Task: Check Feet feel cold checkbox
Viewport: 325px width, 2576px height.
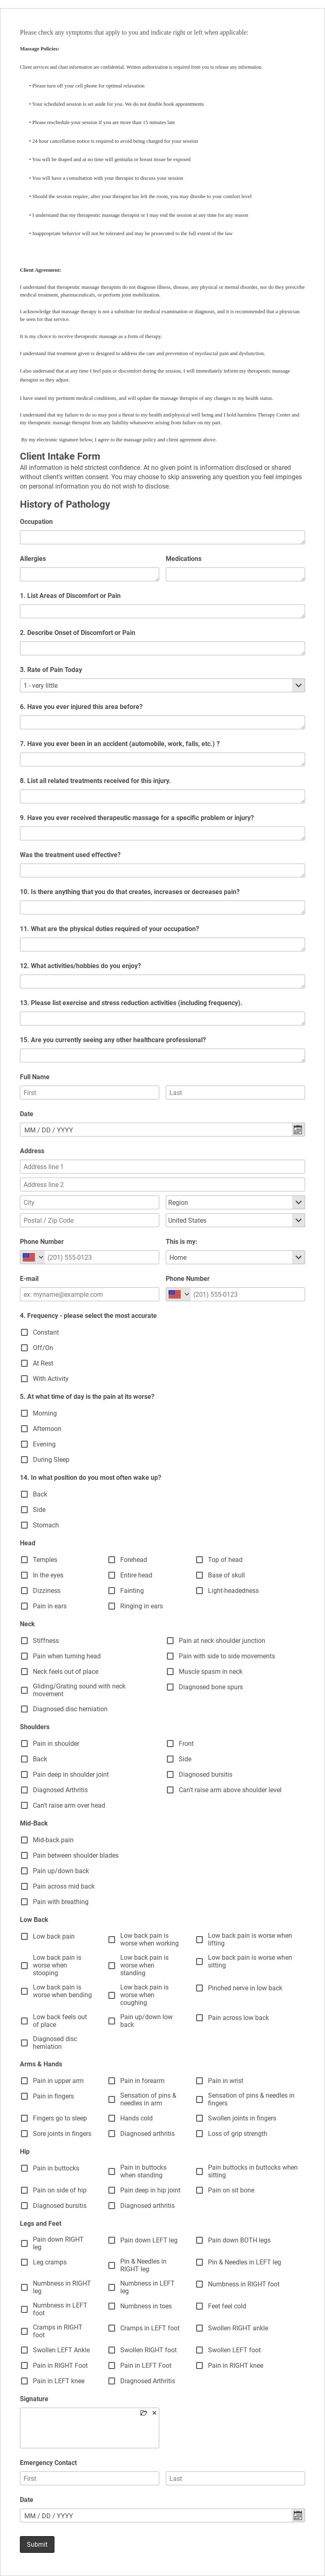Action: (x=200, y=2306)
